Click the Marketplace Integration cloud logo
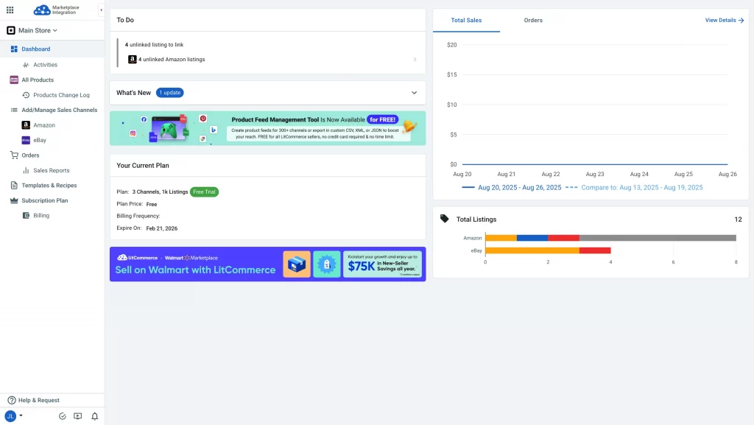This screenshot has height=425, width=754. click(x=56, y=10)
